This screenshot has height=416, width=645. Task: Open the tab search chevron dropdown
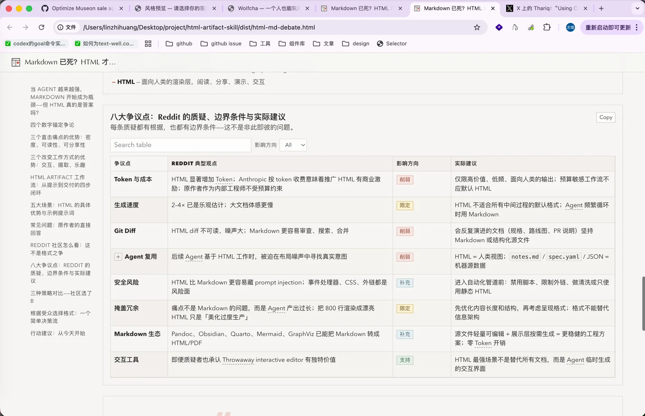(x=637, y=8)
